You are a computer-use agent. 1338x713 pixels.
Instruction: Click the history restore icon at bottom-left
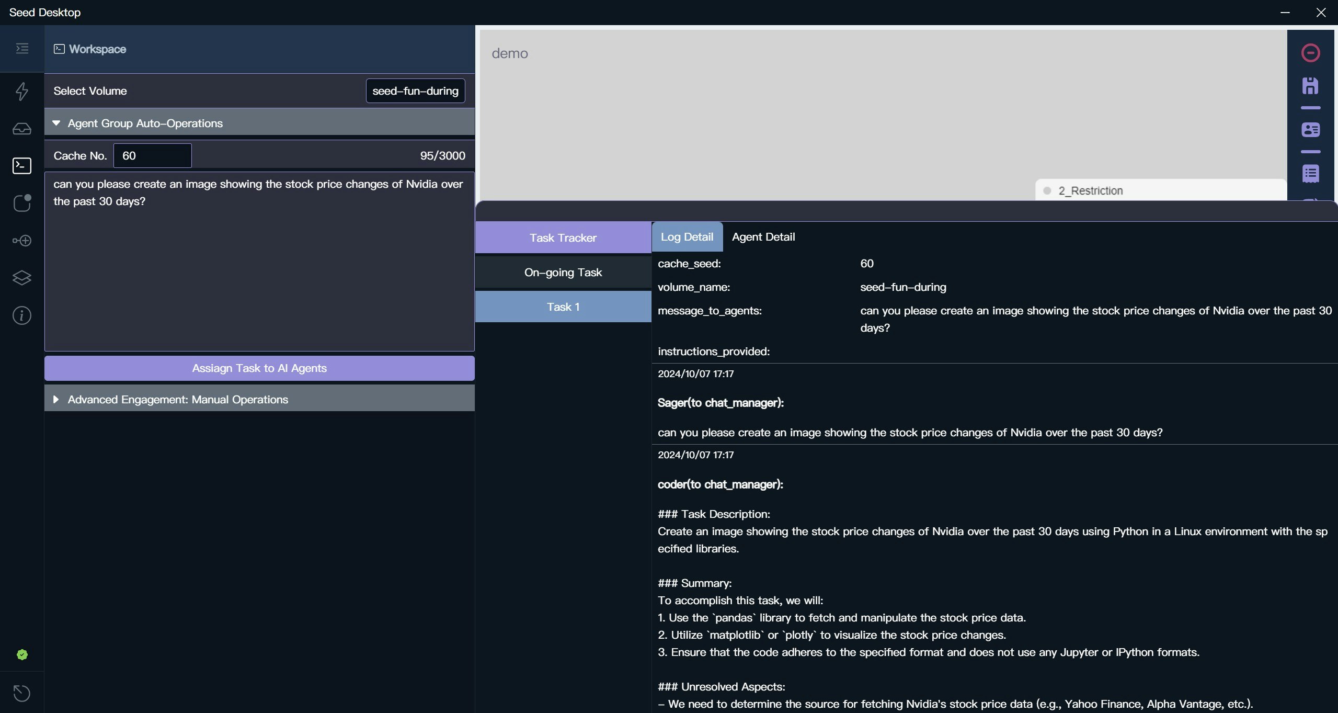click(21, 693)
